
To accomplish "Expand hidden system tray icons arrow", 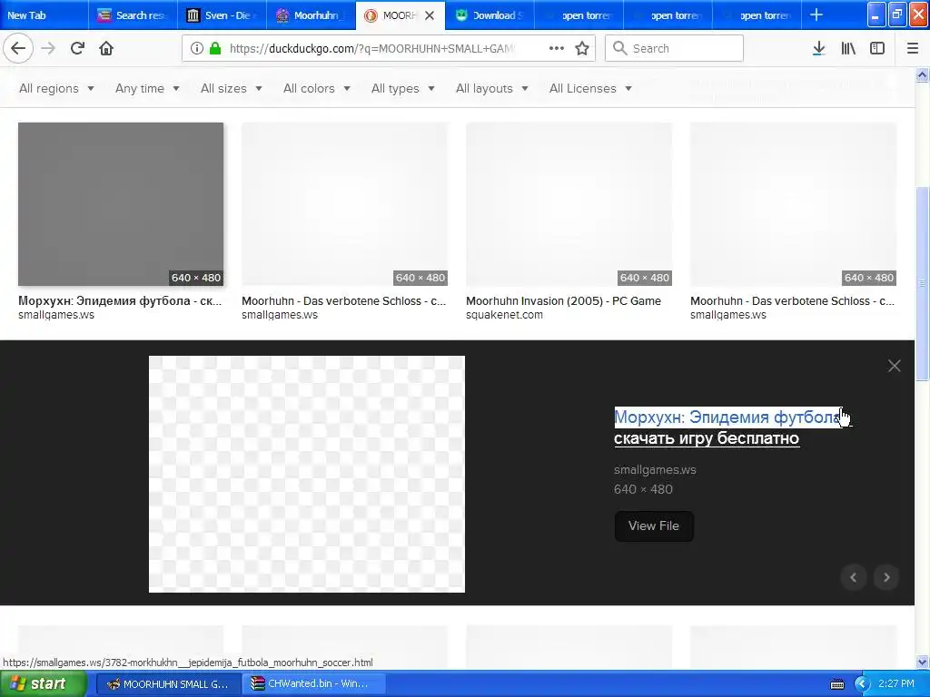I will [x=861, y=684].
